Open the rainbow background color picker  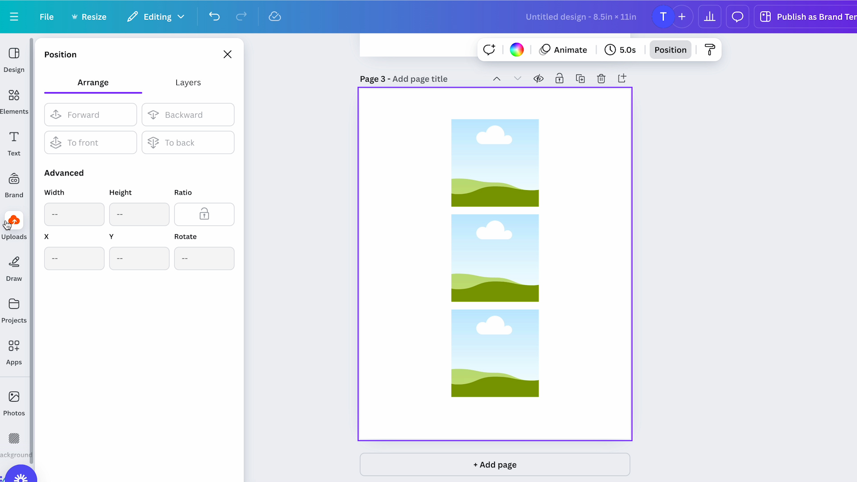[x=516, y=50]
